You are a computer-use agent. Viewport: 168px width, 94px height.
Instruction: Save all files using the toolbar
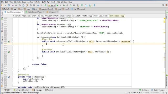point(6,5)
